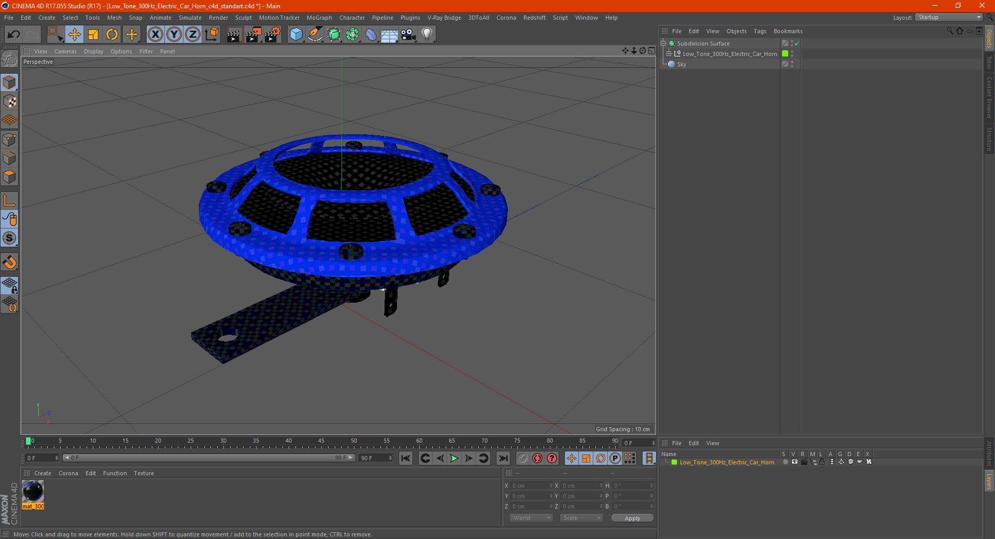
Task: Open World coordinate dropdown
Action: pyautogui.click(x=531, y=518)
